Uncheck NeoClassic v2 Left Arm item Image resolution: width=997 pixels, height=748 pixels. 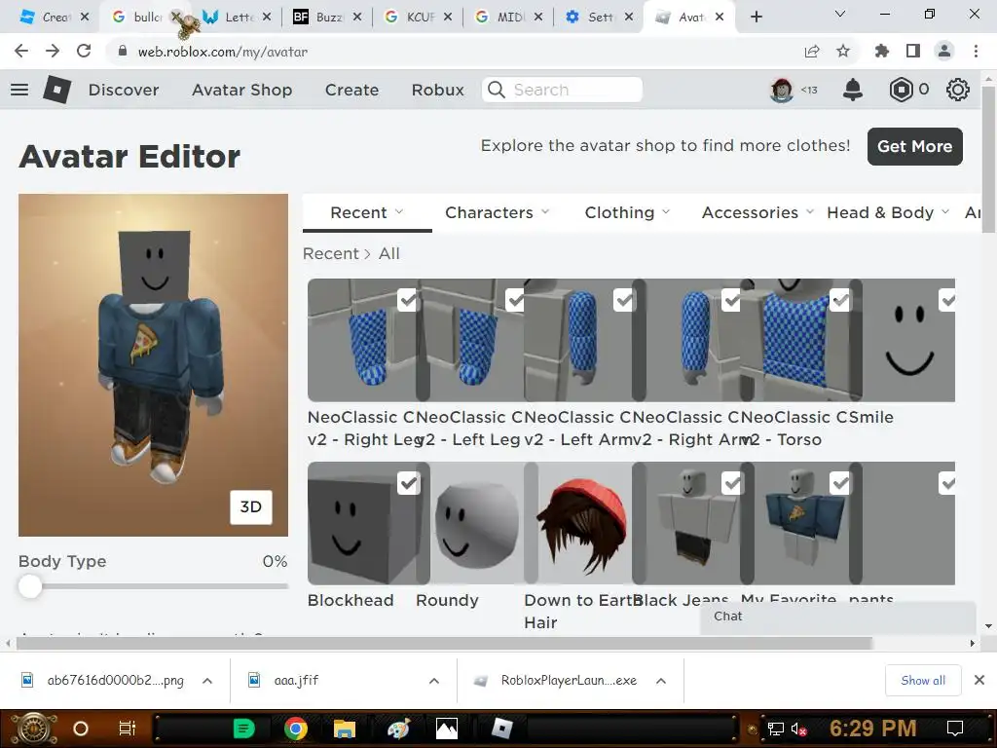coord(624,300)
